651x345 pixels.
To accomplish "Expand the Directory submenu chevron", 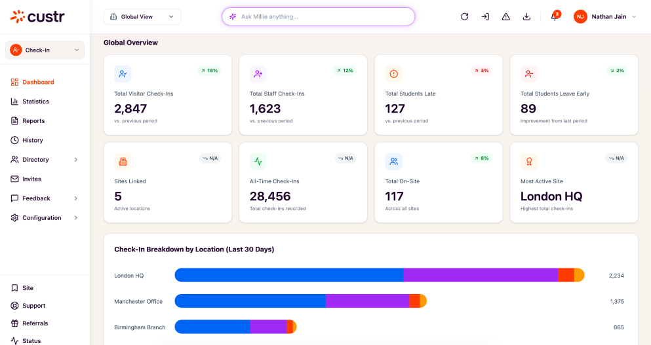I will [x=76, y=160].
